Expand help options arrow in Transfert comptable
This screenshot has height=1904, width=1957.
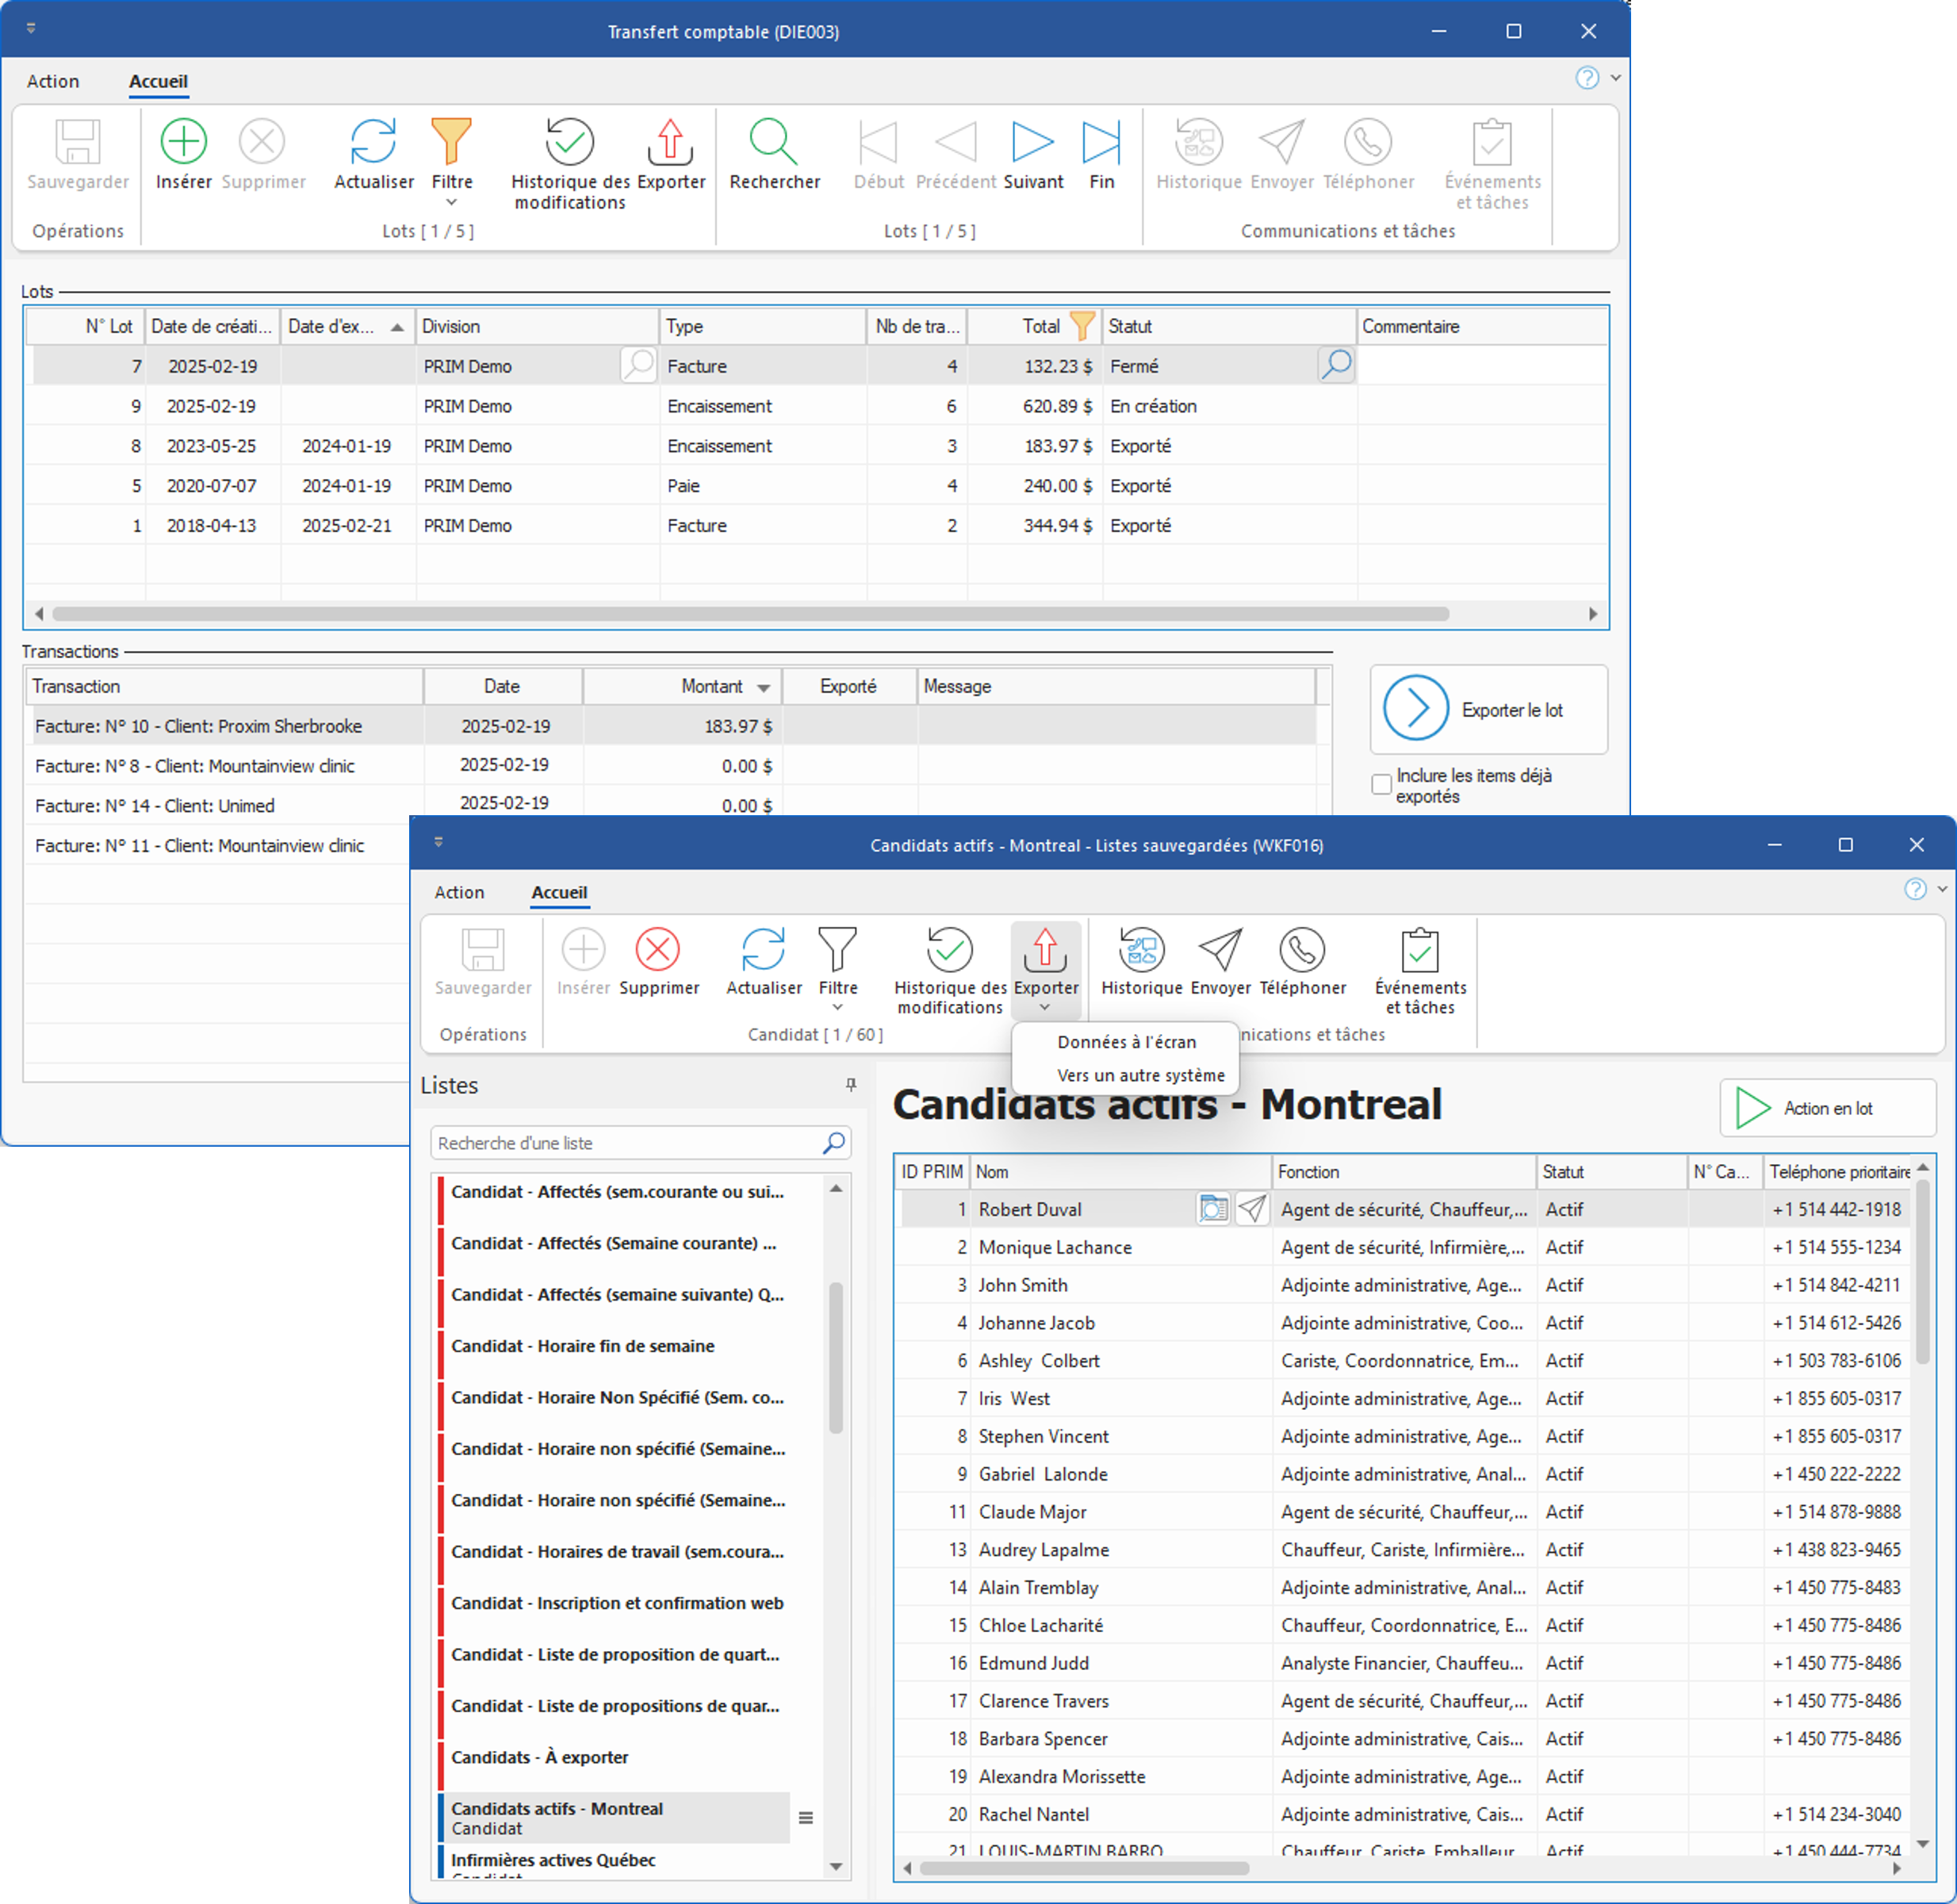pyautogui.click(x=1615, y=78)
